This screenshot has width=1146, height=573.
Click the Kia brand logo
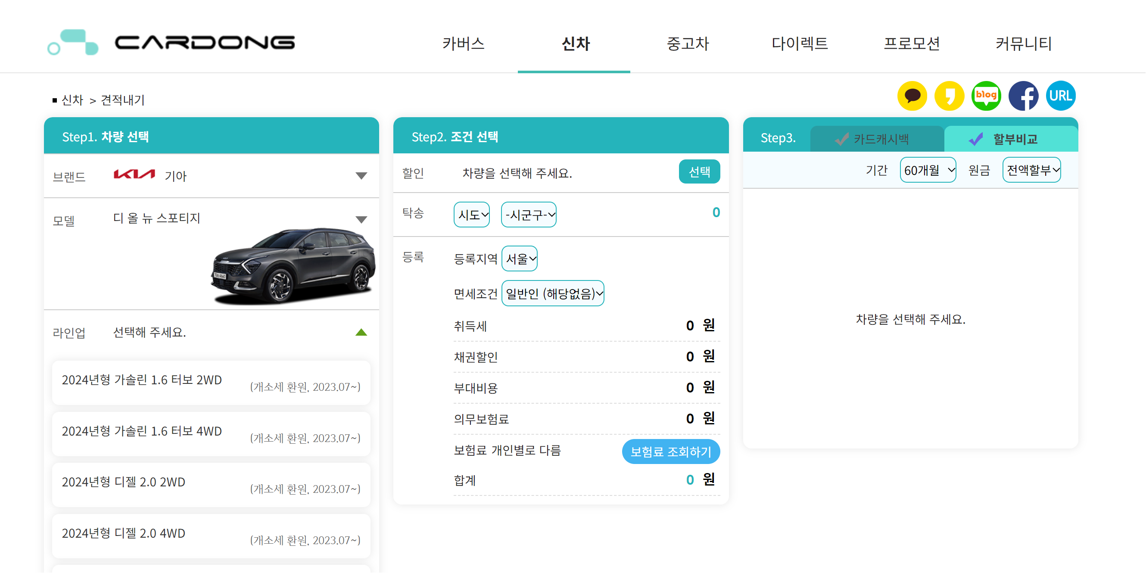pyautogui.click(x=134, y=174)
